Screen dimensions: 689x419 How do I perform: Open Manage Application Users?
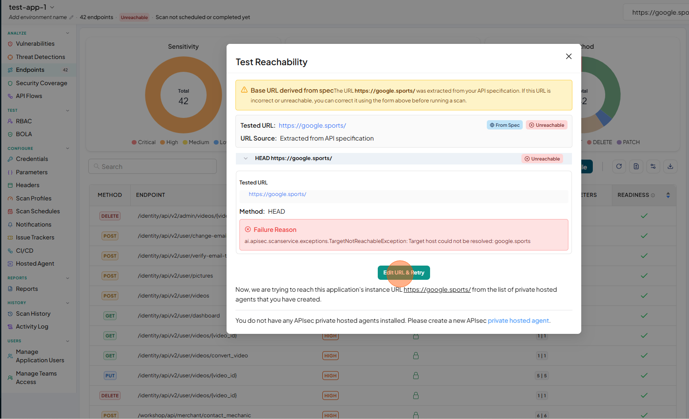tap(40, 356)
